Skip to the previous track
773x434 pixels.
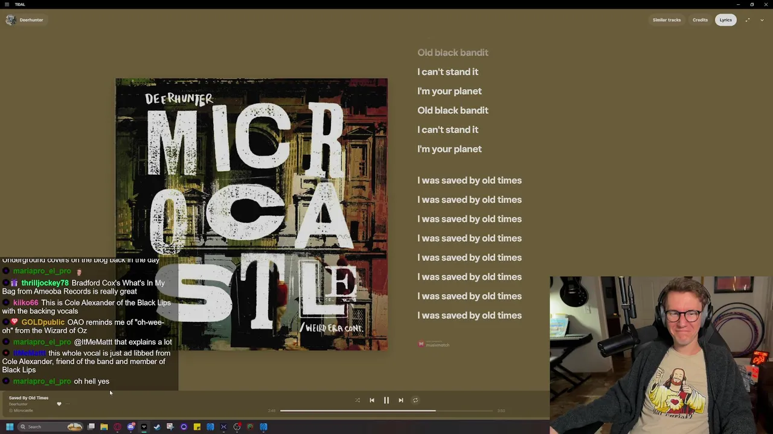tap(372, 400)
